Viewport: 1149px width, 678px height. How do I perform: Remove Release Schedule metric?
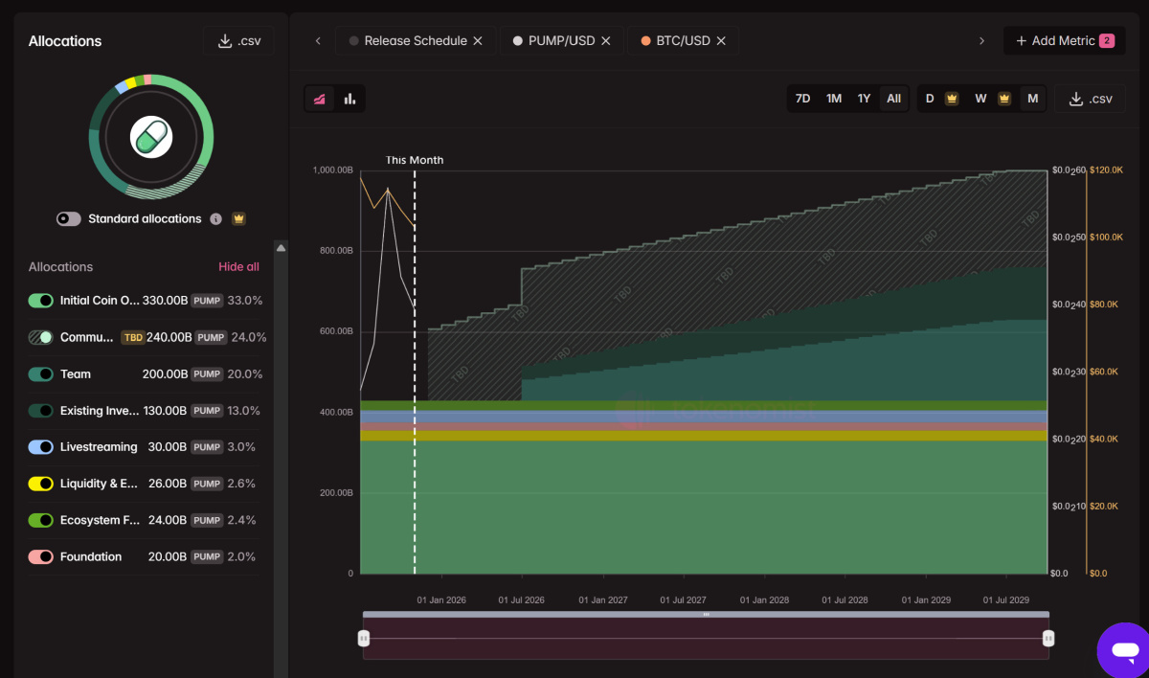click(478, 41)
